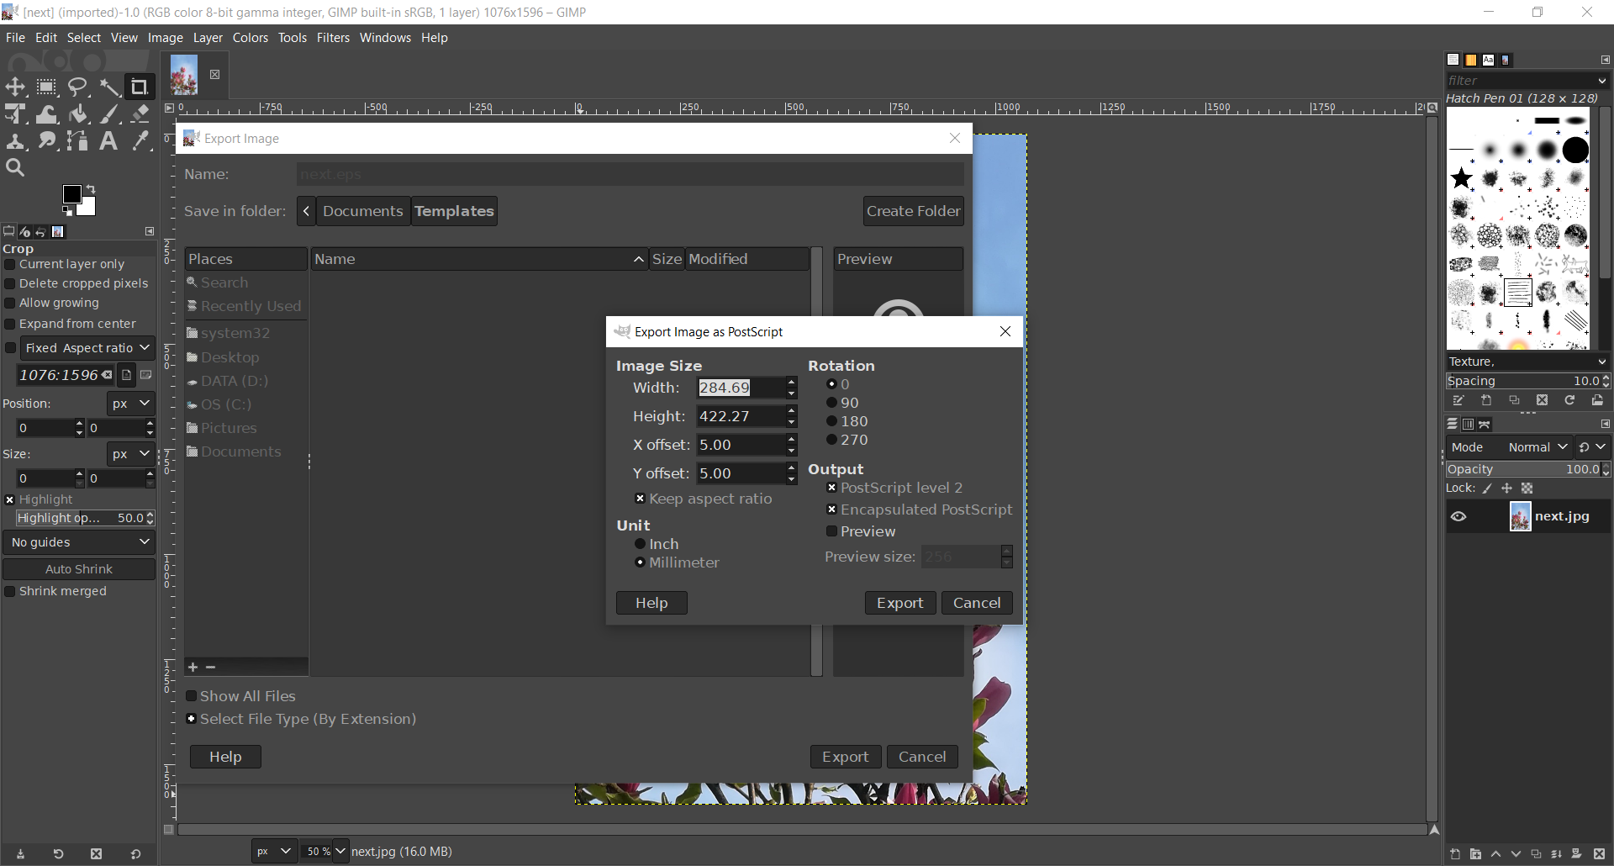Open the Filters menu

pyautogui.click(x=333, y=38)
